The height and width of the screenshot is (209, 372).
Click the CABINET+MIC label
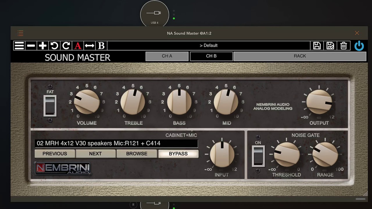[x=181, y=135]
